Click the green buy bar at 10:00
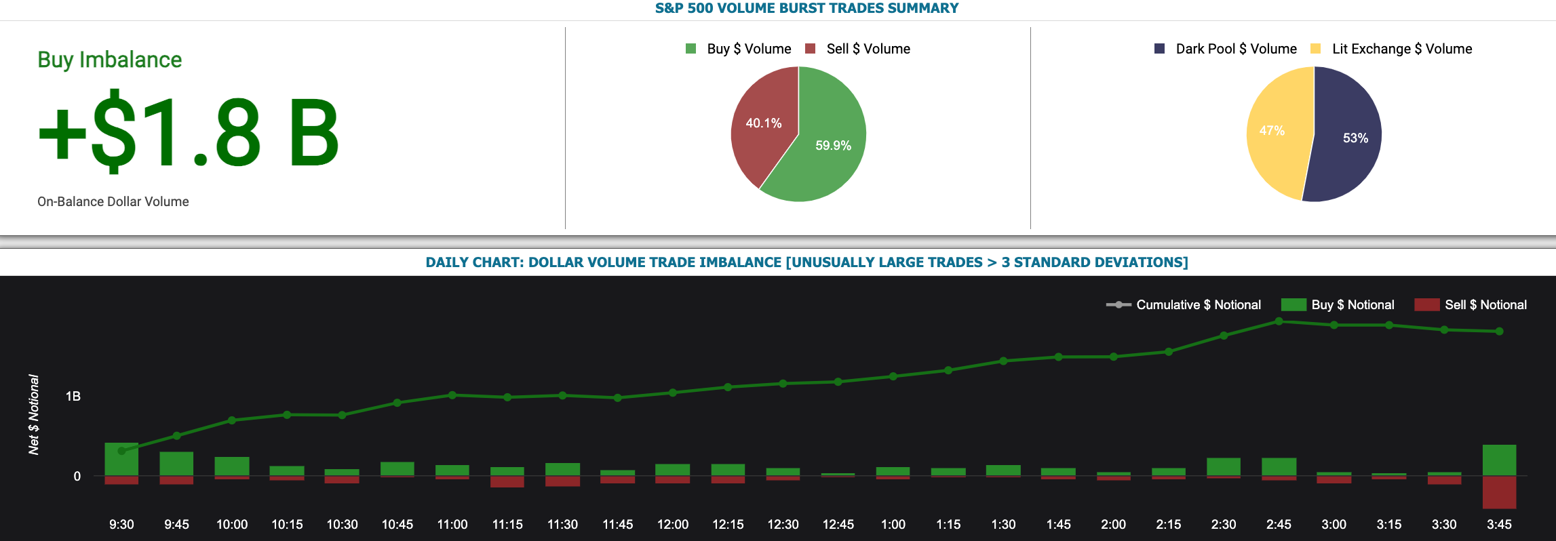Image resolution: width=1556 pixels, height=541 pixels. (x=232, y=466)
